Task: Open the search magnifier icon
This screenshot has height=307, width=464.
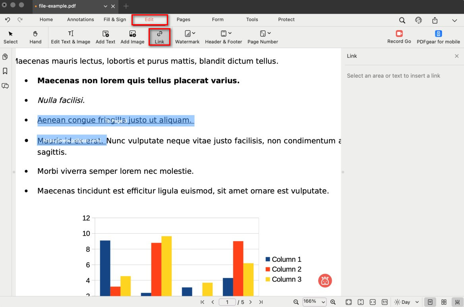Action: (x=402, y=20)
